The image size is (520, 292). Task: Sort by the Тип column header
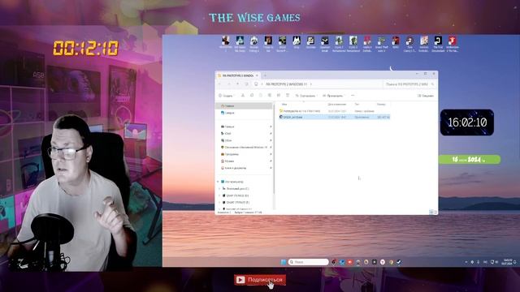(357, 105)
